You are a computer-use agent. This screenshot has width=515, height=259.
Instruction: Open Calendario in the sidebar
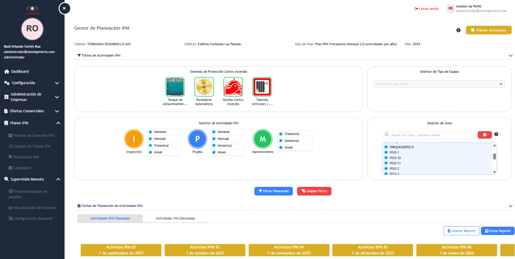coord(22,168)
